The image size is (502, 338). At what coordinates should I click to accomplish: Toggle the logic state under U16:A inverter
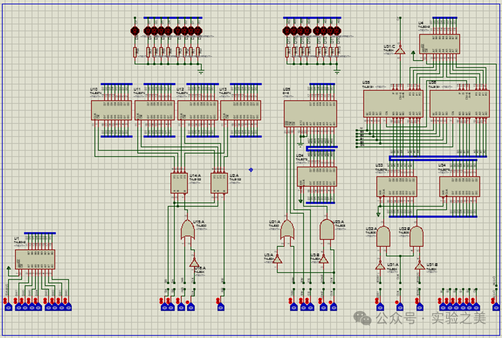click(x=191, y=307)
